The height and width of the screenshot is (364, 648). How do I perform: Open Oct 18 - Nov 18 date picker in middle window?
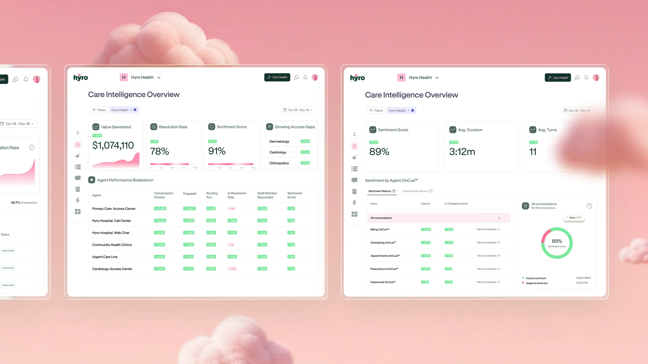click(x=298, y=110)
